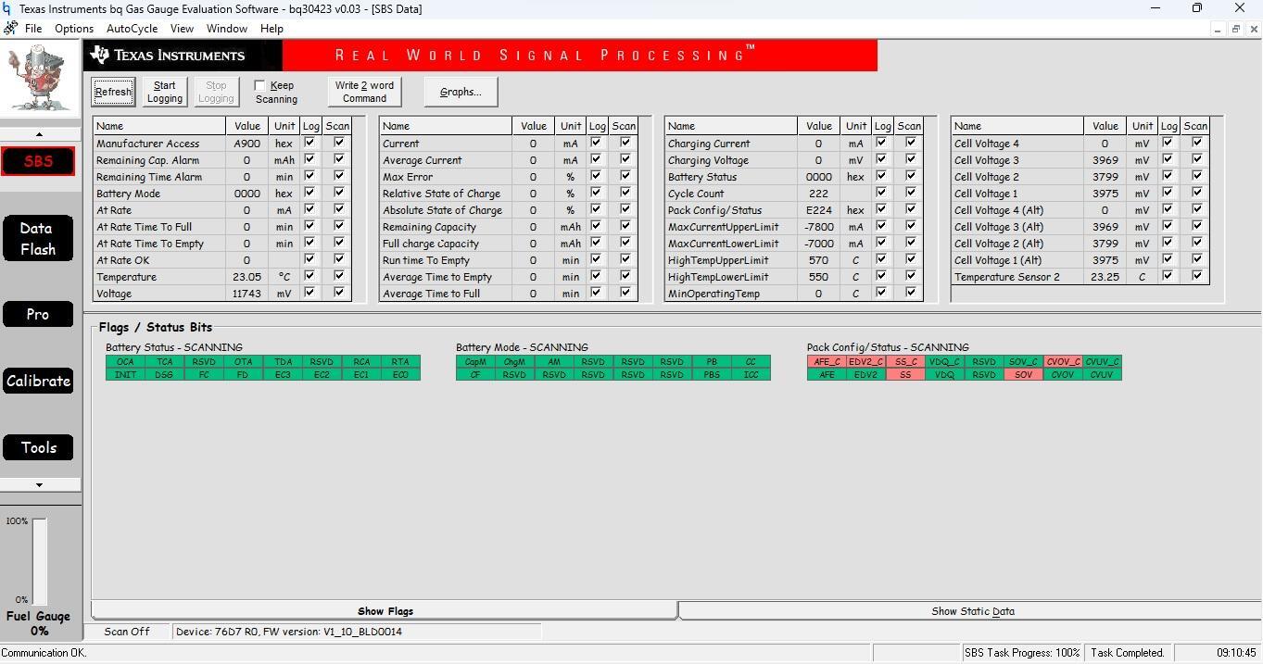Click the Battery Status value 0000
This screenshot has width=1263, height=664.
coord(818,177)
